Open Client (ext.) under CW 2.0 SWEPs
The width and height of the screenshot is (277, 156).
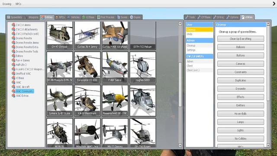coord(200,70)
